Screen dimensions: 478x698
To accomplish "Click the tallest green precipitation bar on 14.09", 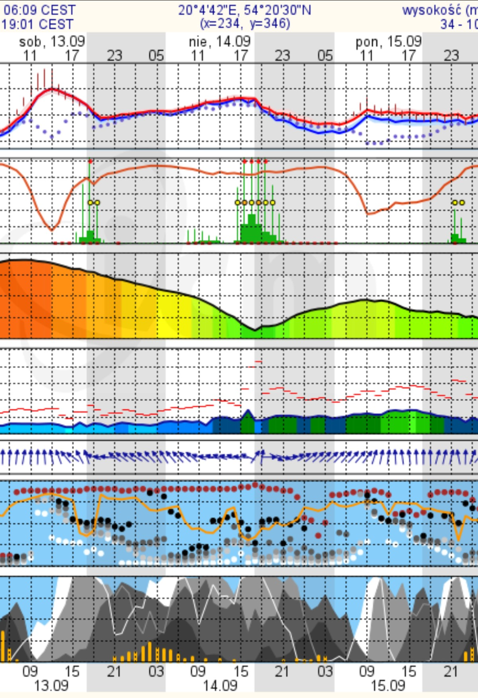I will pos(251,228).
